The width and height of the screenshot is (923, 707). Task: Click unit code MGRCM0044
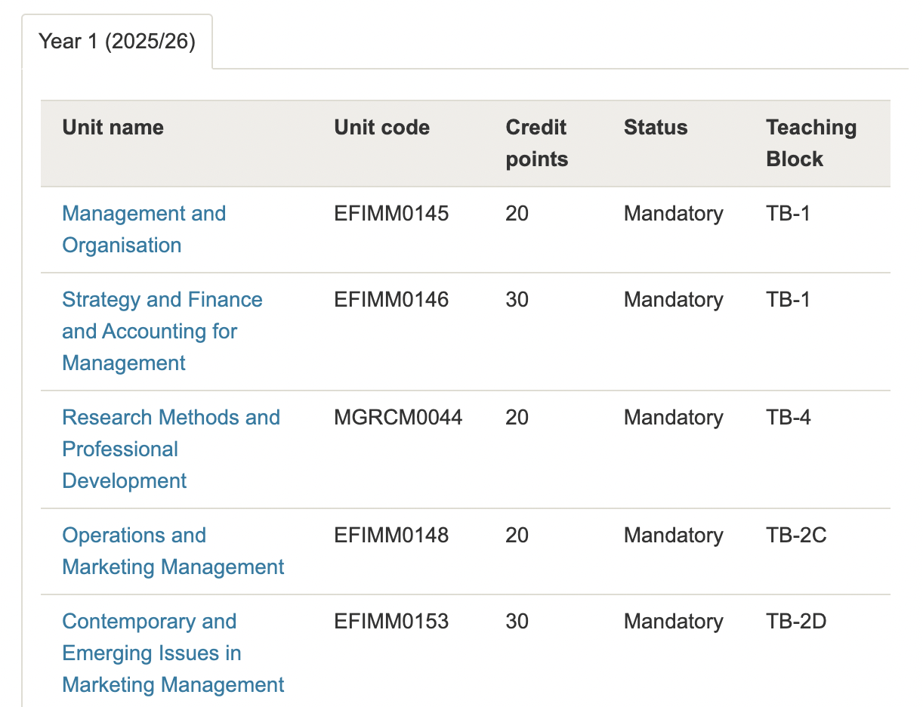pyautogui.click(x=398, y=418)
